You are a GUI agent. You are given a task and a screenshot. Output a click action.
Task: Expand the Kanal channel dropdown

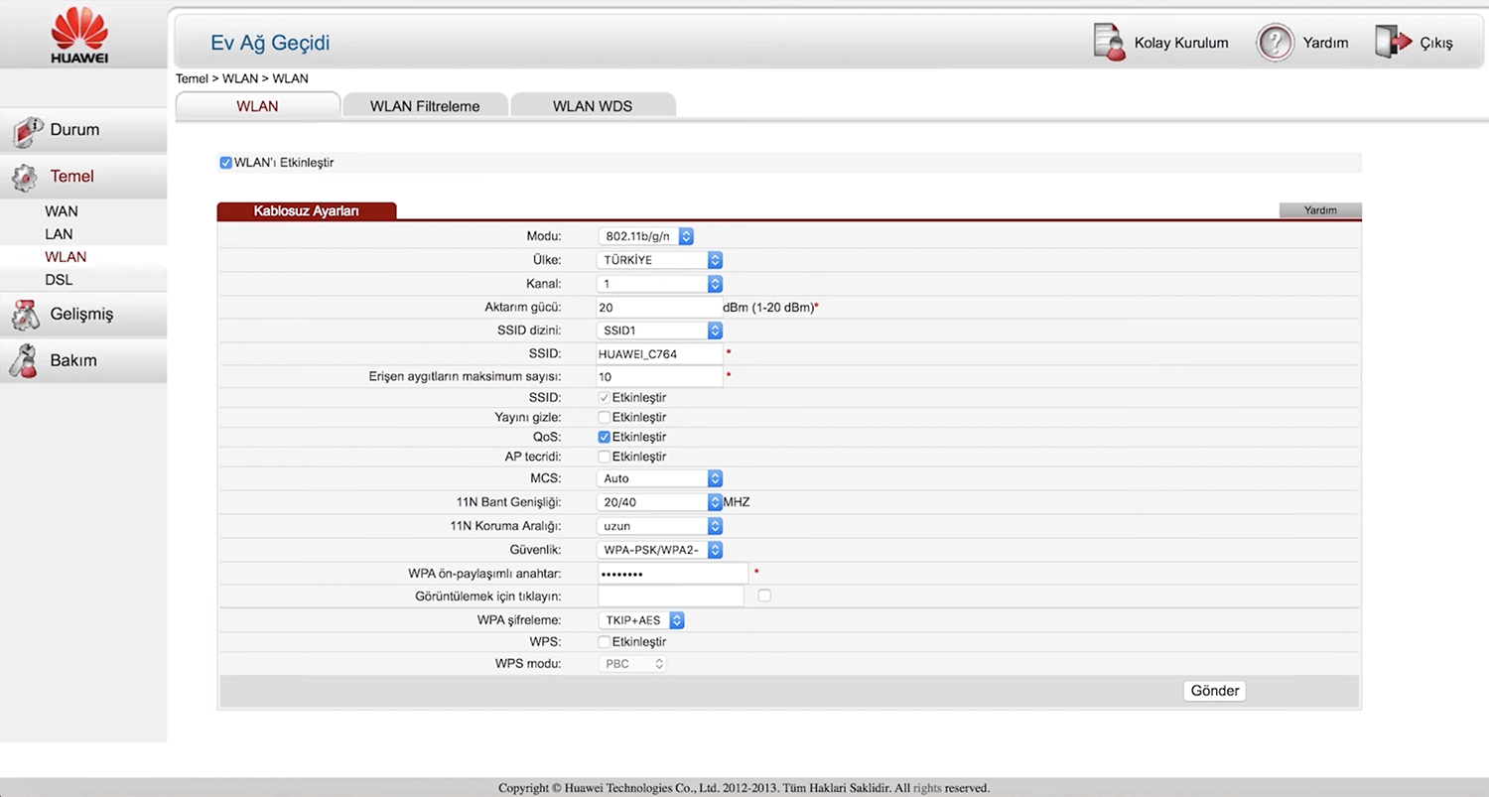[x=660, y=284]
